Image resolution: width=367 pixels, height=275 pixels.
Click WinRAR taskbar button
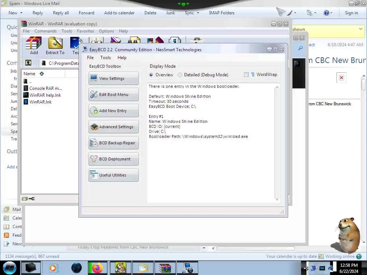165,268
